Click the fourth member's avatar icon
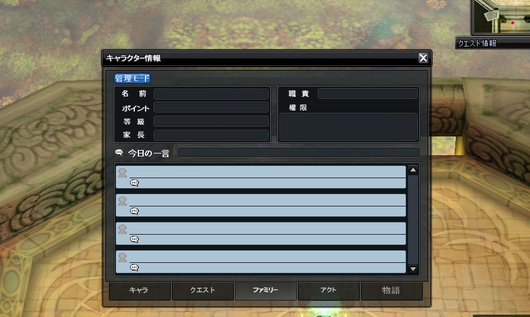 122,257
